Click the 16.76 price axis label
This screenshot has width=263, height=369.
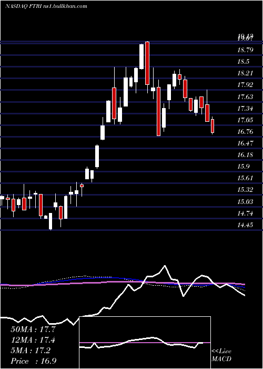(246, 132)
